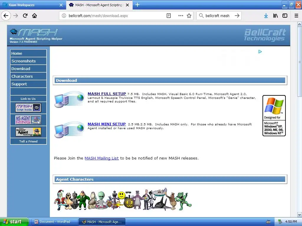
Task: Bookmark this page with the star
Action: (189, 16)
